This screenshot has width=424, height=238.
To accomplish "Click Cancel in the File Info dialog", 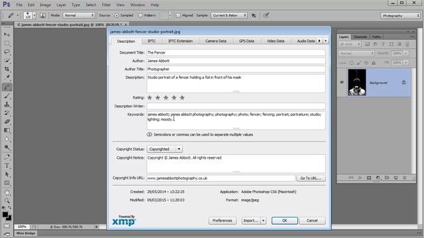I will [312, 221].
